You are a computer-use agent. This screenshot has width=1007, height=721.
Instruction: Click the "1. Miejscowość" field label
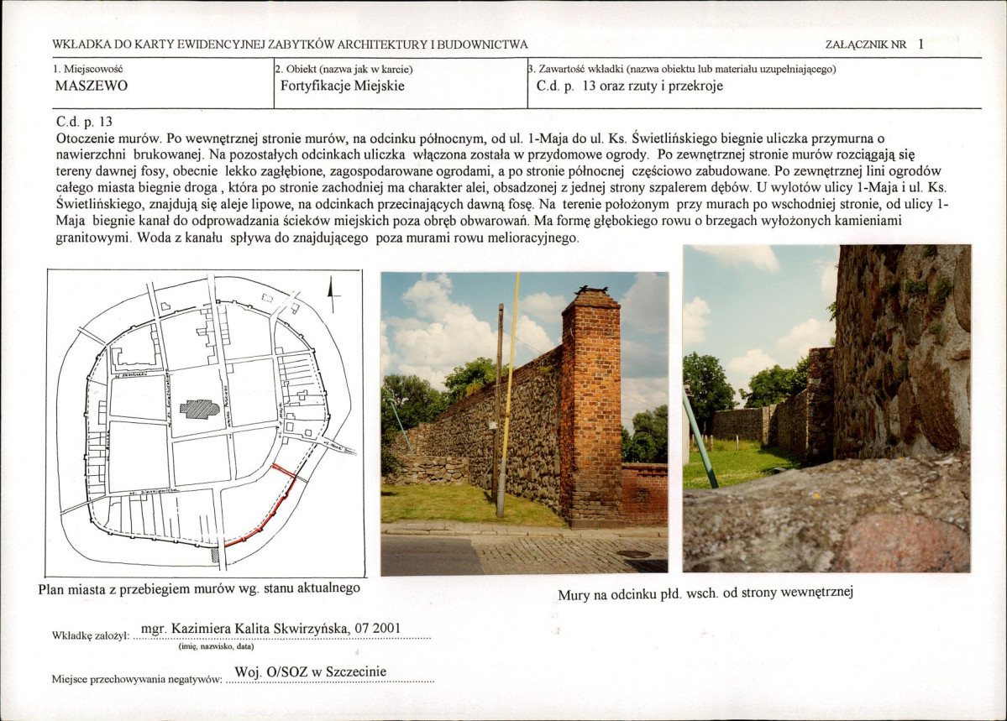(x=88, y=69)
